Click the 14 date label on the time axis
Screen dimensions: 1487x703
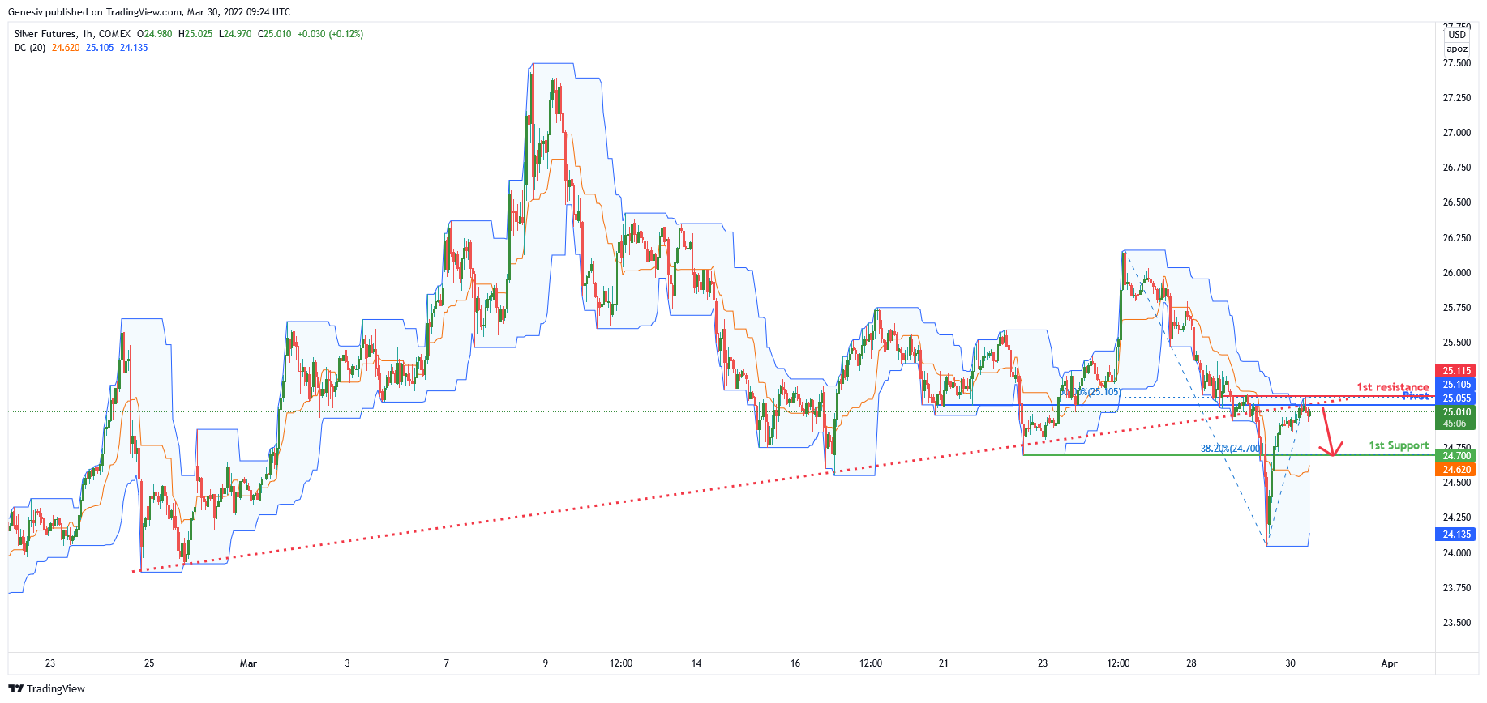pos(696,663)
